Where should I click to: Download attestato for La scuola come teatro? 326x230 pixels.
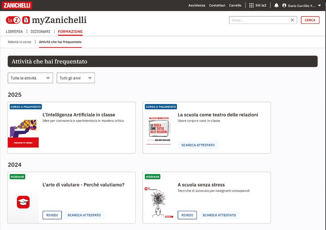click(198, 145)
